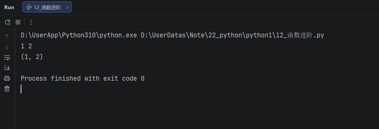Toggle scroll to end of output
This screenshot has height=129, width=379.
click(x=7, y=68)
